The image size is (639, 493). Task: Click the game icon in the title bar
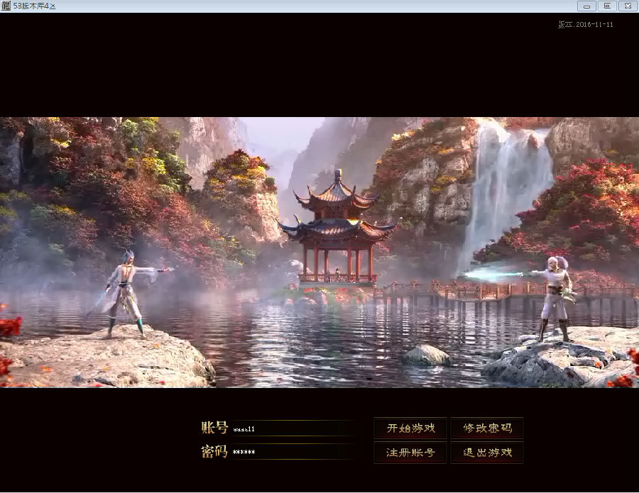pos(6,6)
